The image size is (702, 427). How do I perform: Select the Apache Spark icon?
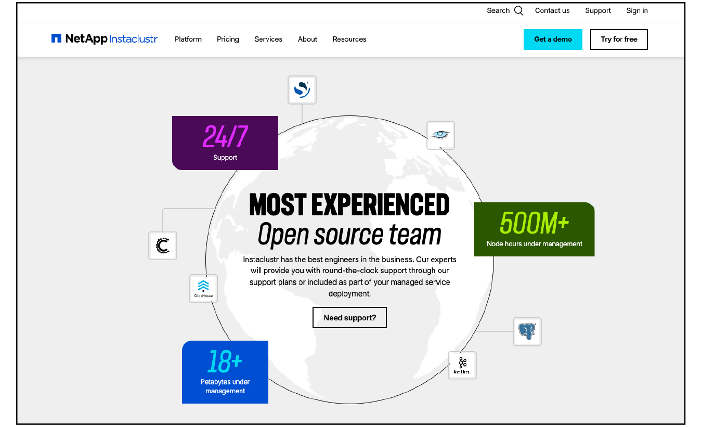tap(302, 89)
